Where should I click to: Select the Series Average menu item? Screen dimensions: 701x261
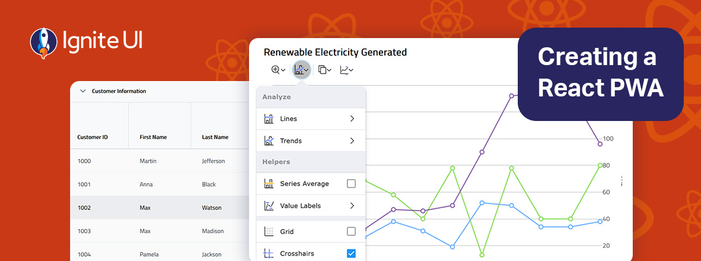point(311,184)
